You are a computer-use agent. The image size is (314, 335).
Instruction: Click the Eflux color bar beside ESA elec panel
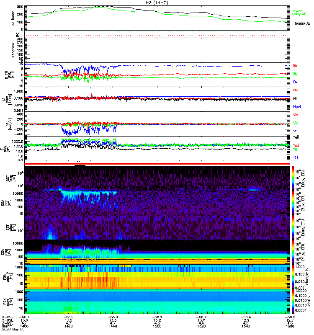click(x=293, y=252)
